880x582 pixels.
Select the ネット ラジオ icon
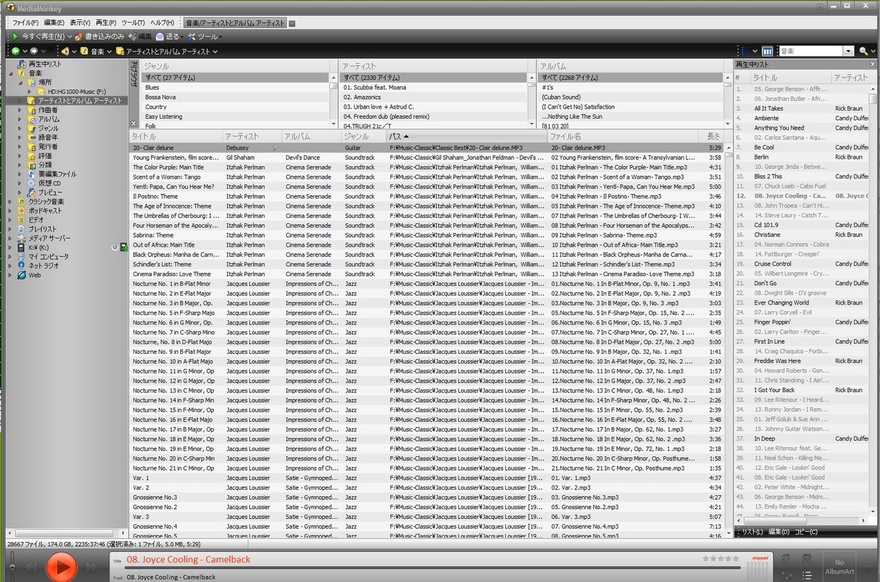[22, 266]
